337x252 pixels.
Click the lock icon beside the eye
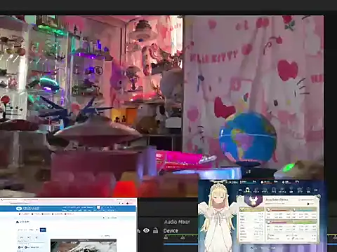click(155, 230)
